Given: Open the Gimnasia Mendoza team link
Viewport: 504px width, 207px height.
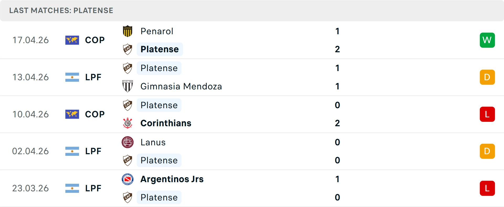Looking at the screenshot, I should (x=181, y=86).
